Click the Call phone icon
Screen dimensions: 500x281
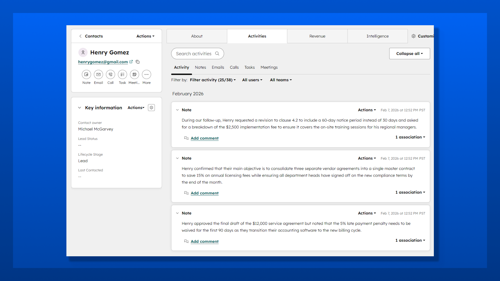point(110,74)
